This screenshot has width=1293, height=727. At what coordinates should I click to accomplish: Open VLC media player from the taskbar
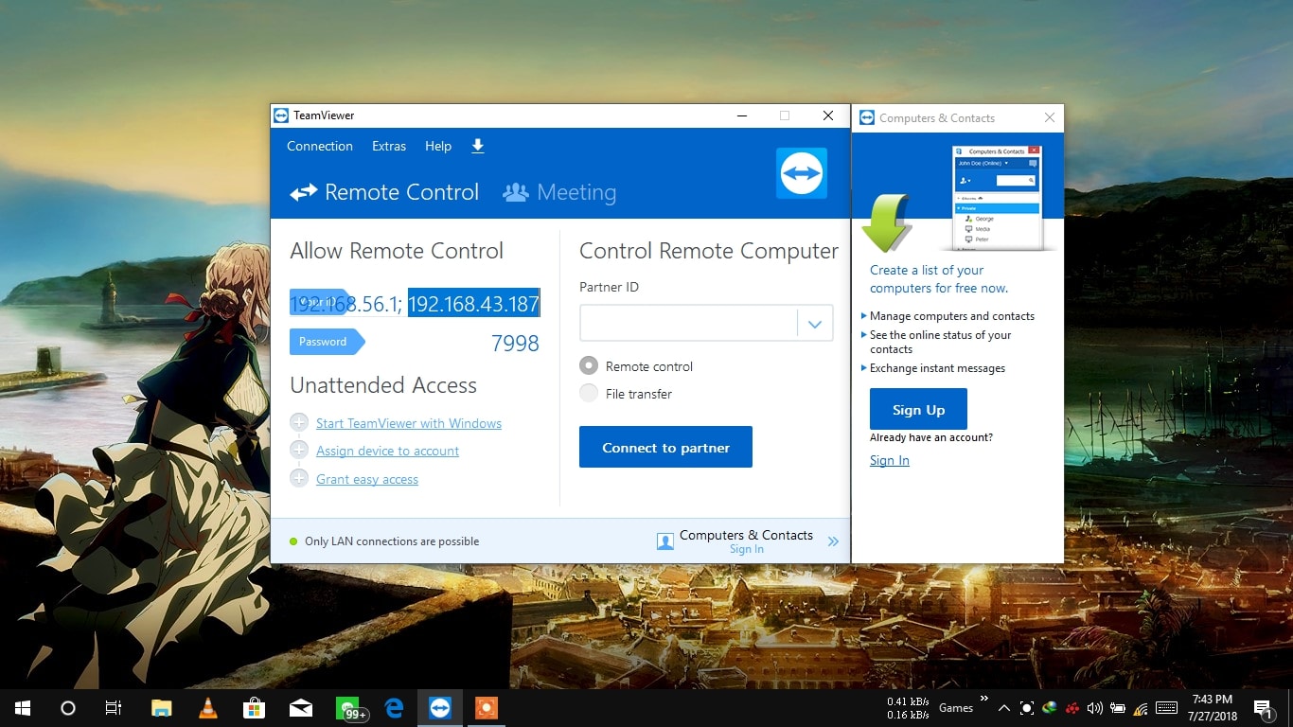[x=207, y=708]
